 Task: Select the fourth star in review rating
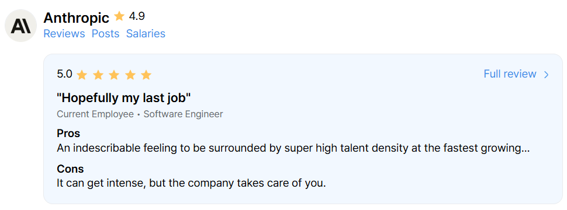[x=130, y=75]
